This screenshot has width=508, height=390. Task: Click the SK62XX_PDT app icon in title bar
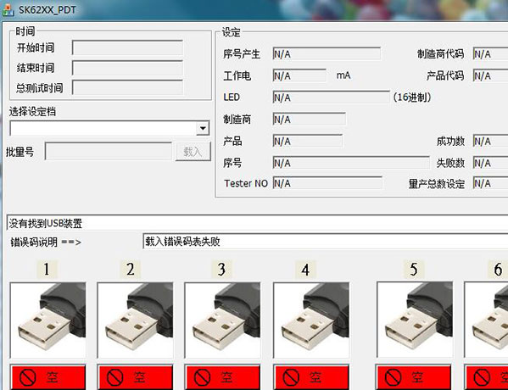click(8, 10)
